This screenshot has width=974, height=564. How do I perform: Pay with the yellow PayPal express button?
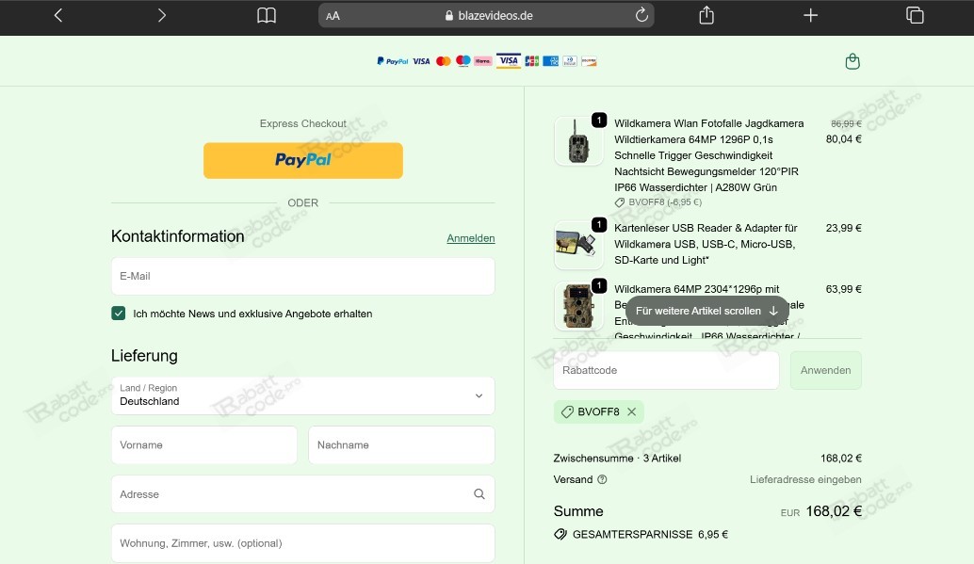303,160
